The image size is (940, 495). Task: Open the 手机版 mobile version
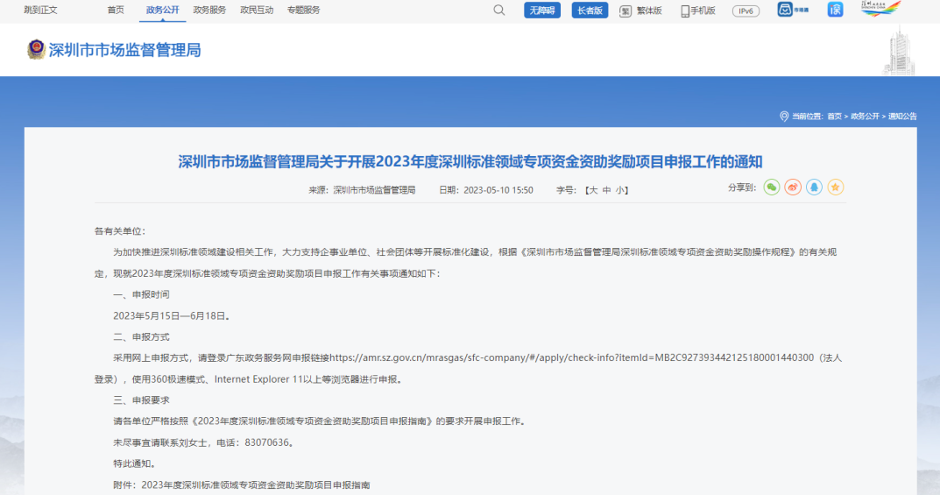click(x=698, y=11)
